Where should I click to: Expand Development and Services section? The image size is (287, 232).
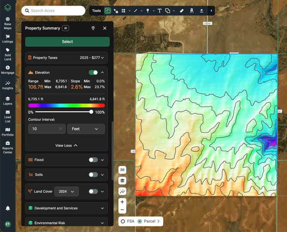(x=66, y=208)
